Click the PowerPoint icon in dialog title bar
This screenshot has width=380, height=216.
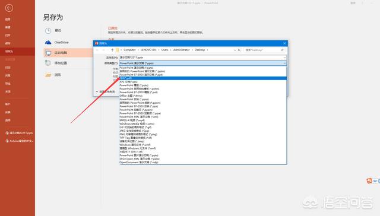(x=96, y=43)
